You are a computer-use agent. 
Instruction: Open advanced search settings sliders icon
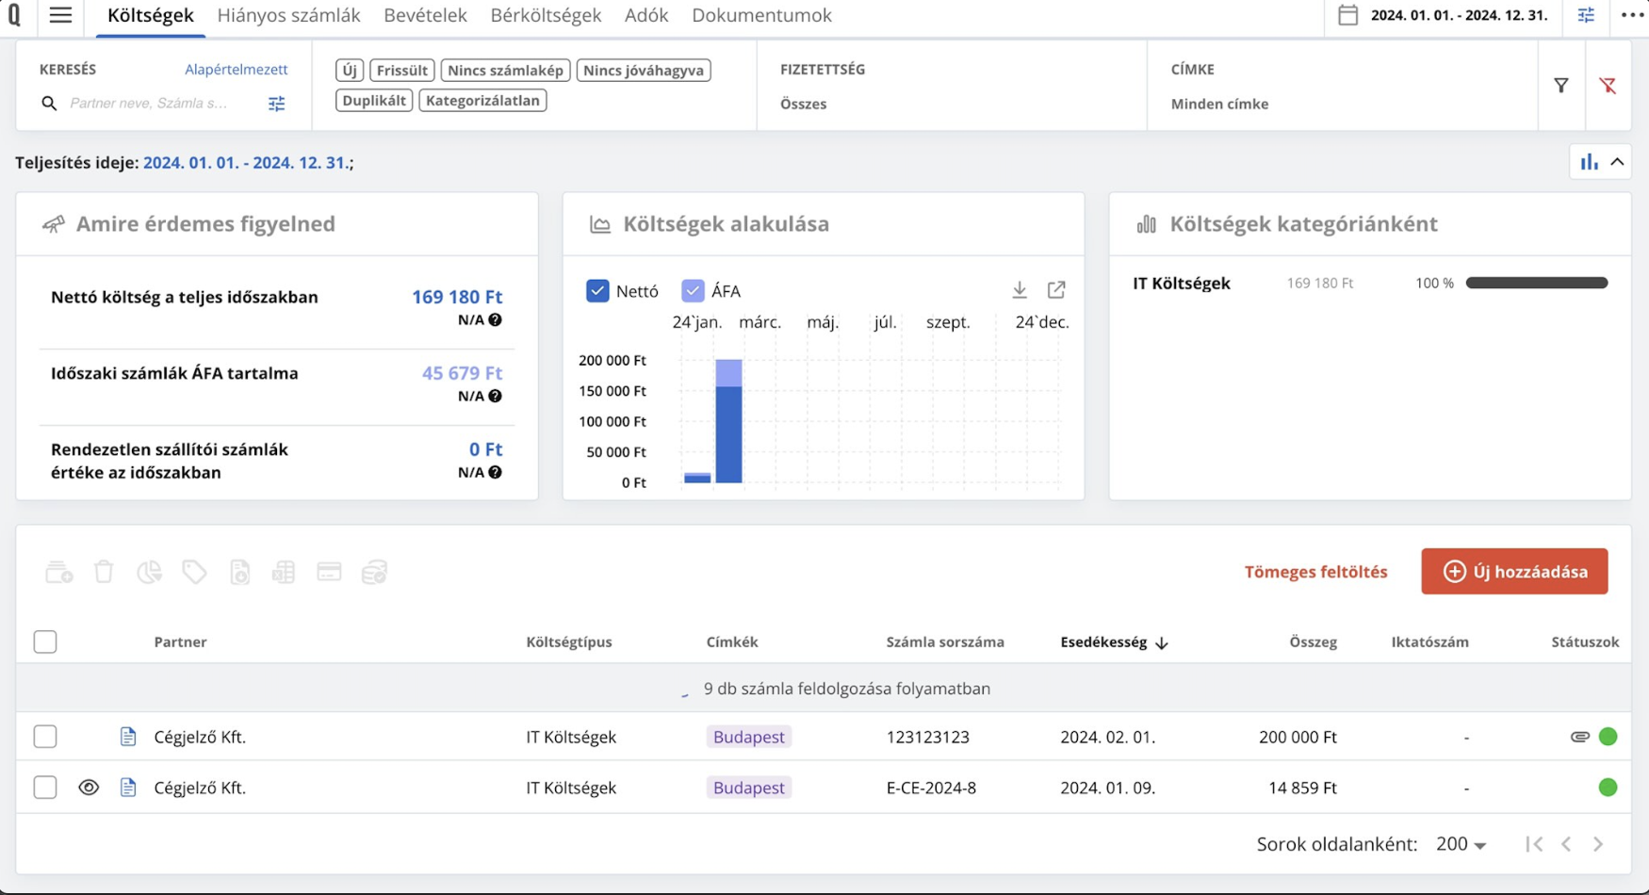click(x=276, y=104)
